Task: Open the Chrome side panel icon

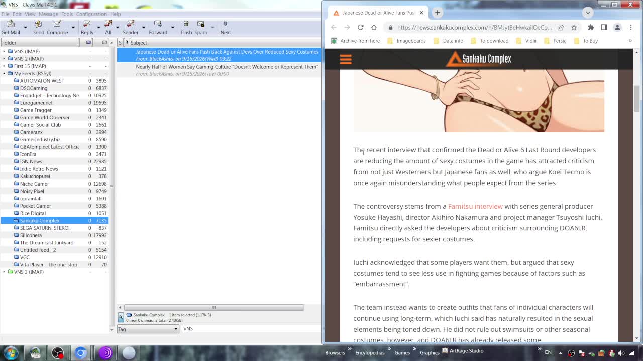Action: [x=604, y=27]
